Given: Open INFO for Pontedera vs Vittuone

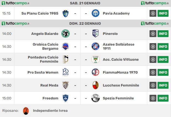Looking at the screenshot, I should tap(163, 60).
